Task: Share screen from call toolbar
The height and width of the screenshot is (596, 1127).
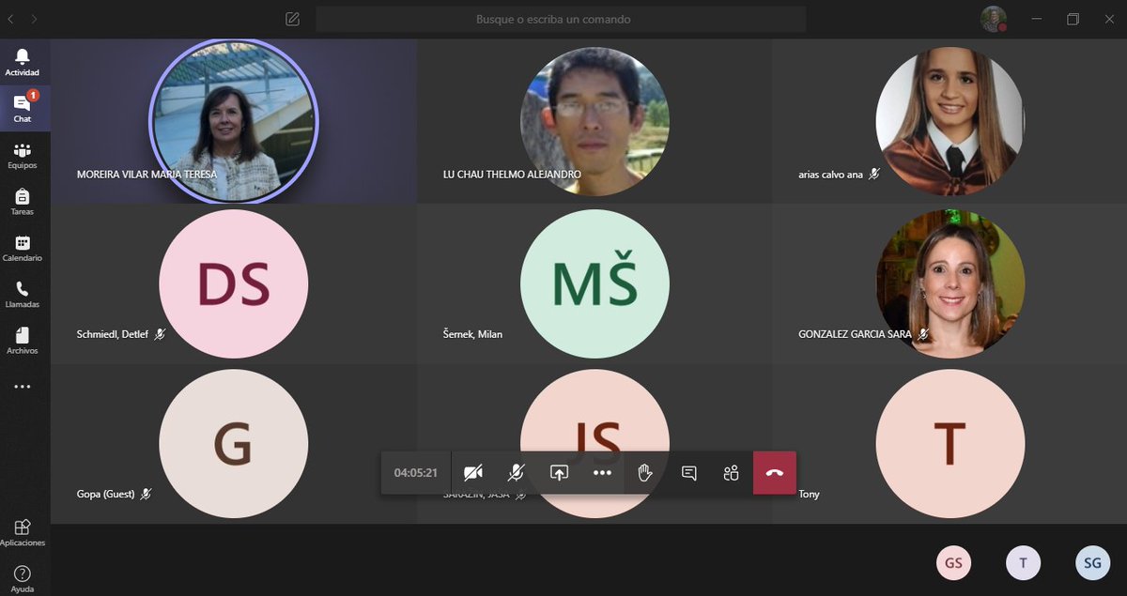Action: (559, 473)
